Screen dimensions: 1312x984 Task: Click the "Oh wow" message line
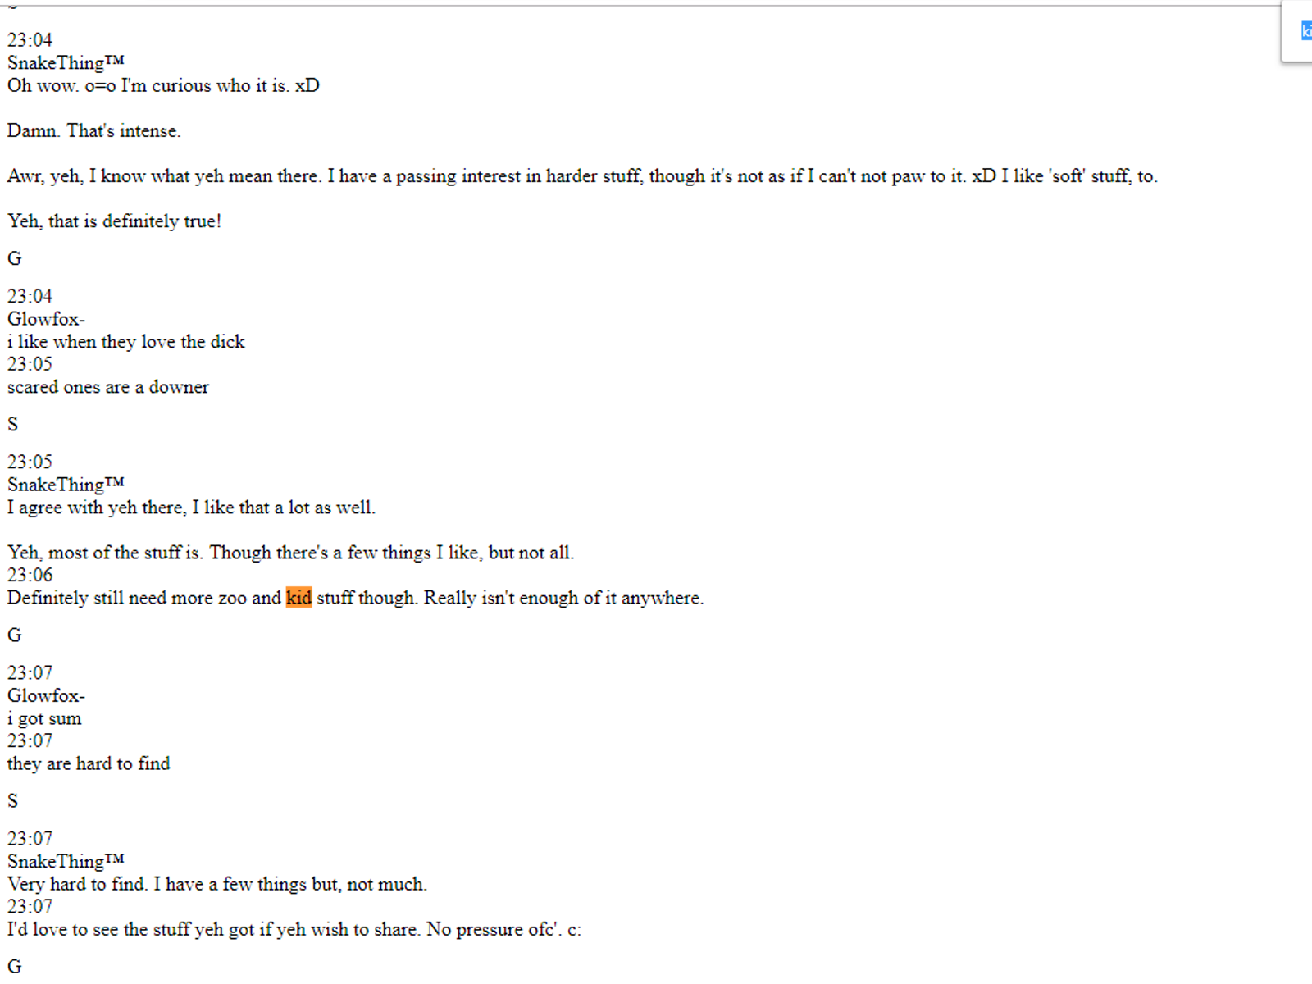pyautogui.click(x=163, y=85)
